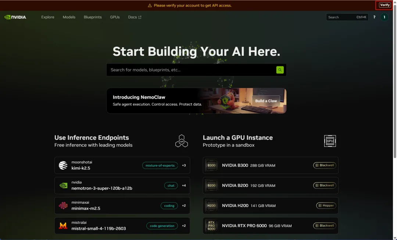Expand +3 tags on kimi-k2.5
397x240 pixels.
point(184,166)
